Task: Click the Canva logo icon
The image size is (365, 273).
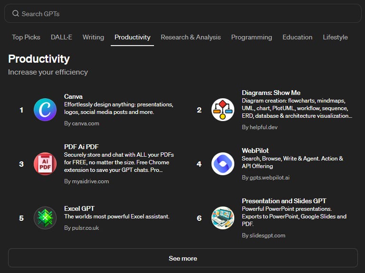Action: pos(45,110)
